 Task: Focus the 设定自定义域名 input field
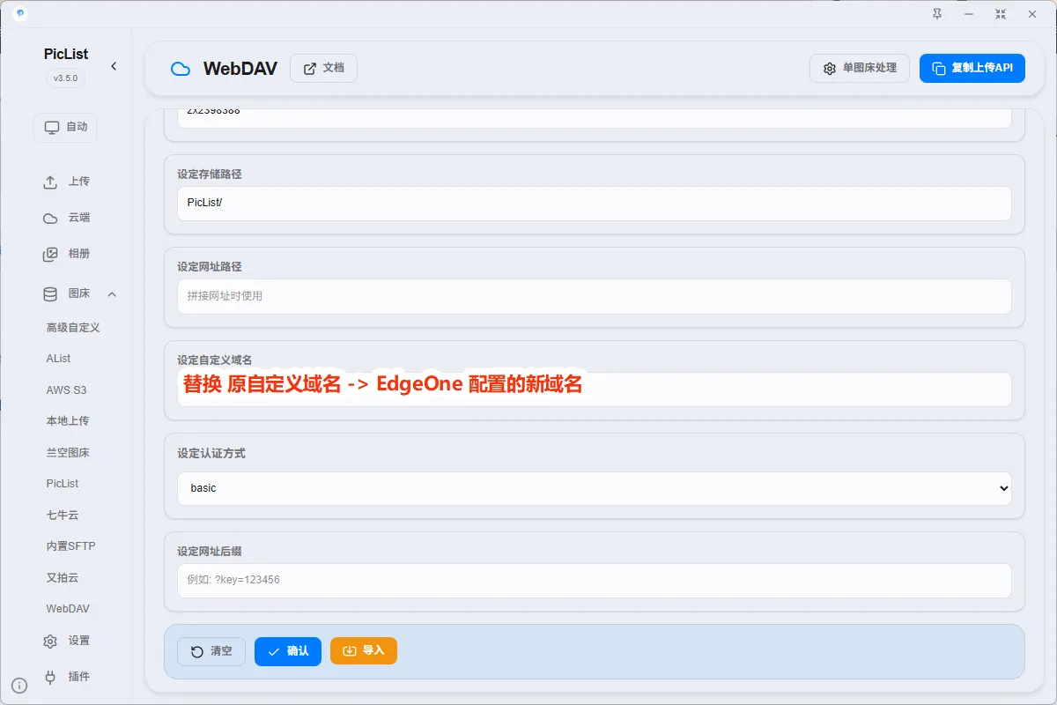click(595, 390)
